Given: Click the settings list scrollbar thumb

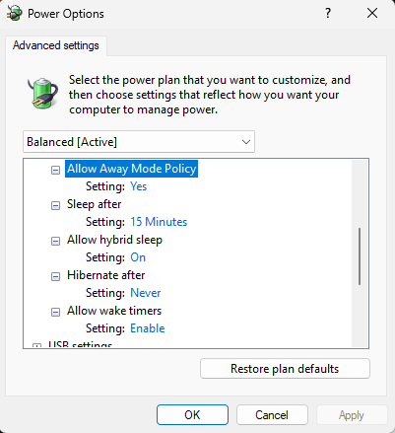Looking at the screenshot, I should pos(360,256).
